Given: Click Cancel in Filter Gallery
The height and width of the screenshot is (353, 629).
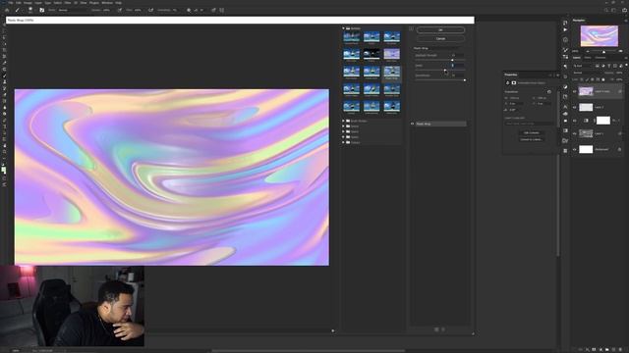Looking at the screenshot, I should click(440, 39).
